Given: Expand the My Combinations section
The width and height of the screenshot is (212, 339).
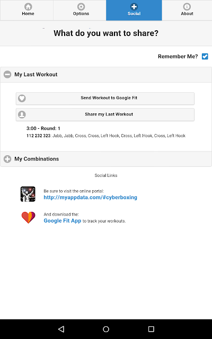Looking at the screenshot, I should (106, 159).
